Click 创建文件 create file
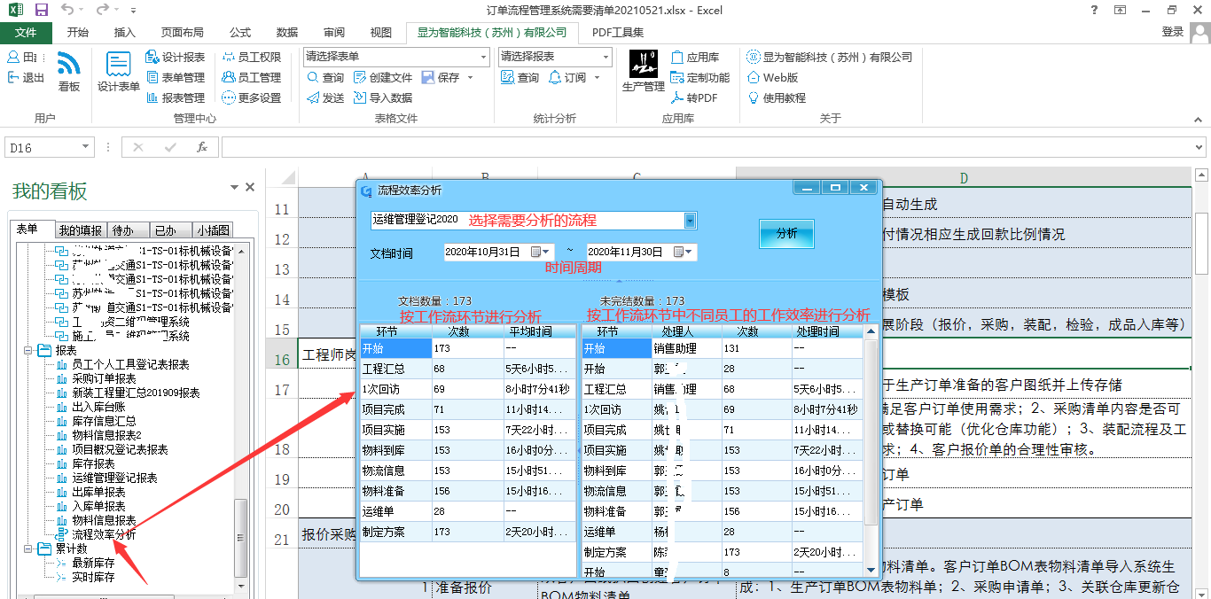Screen dimensions: 1211x599 click(383, 77)
